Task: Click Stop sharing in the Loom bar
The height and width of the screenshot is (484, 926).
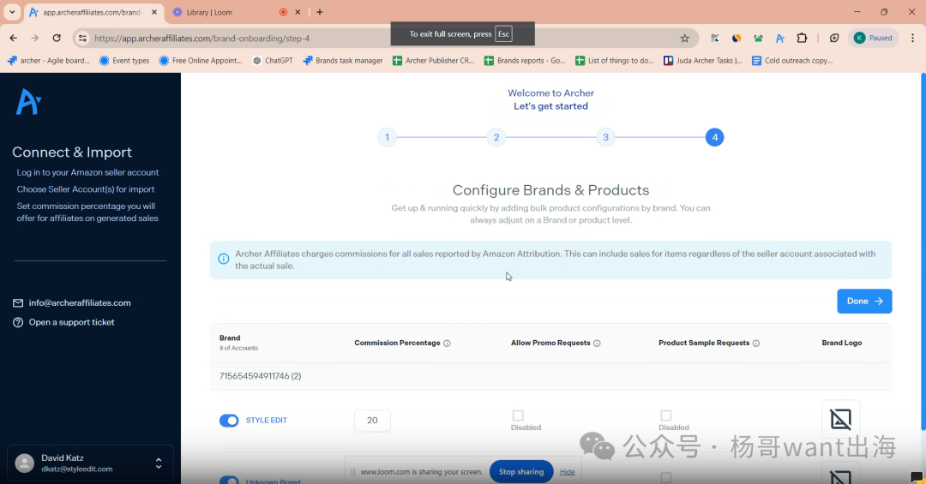Action: click(521, 472)
